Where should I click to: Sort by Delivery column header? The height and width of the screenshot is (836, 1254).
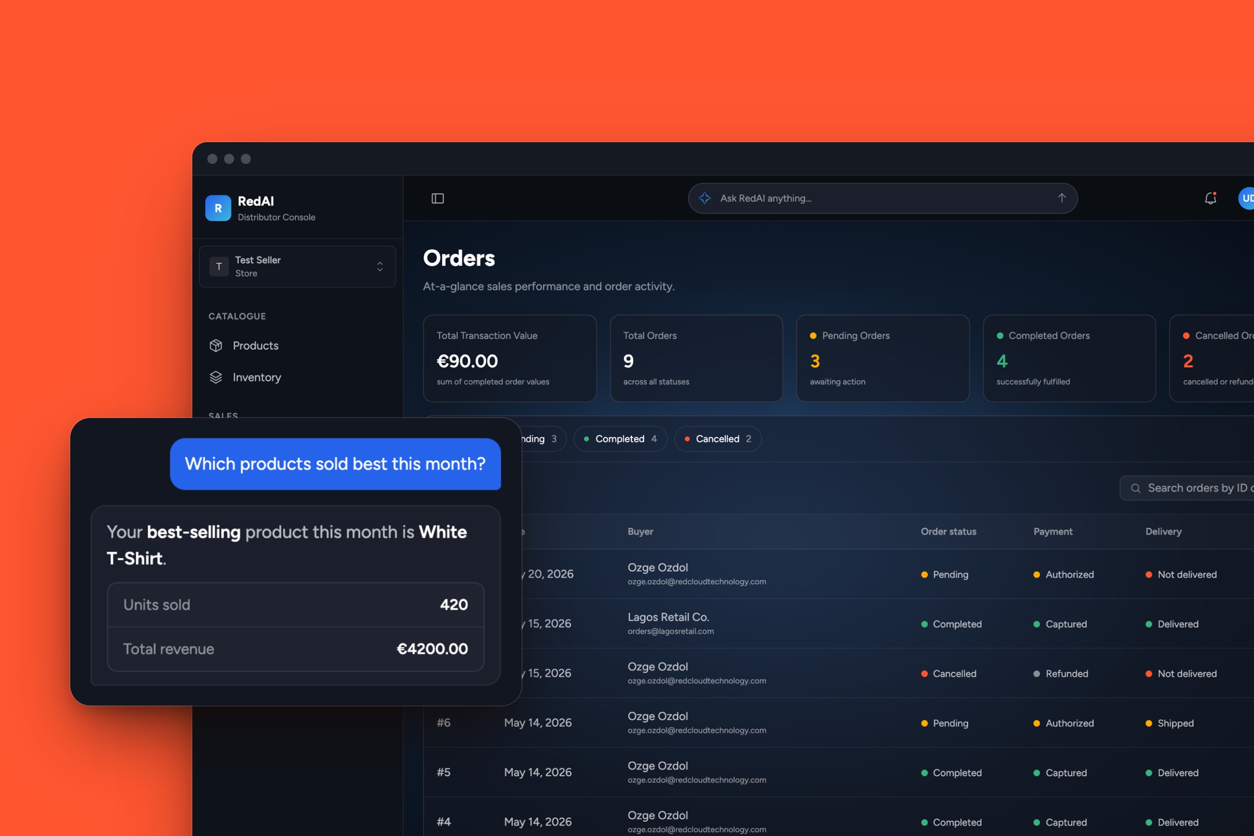(x=1164, y=531)
